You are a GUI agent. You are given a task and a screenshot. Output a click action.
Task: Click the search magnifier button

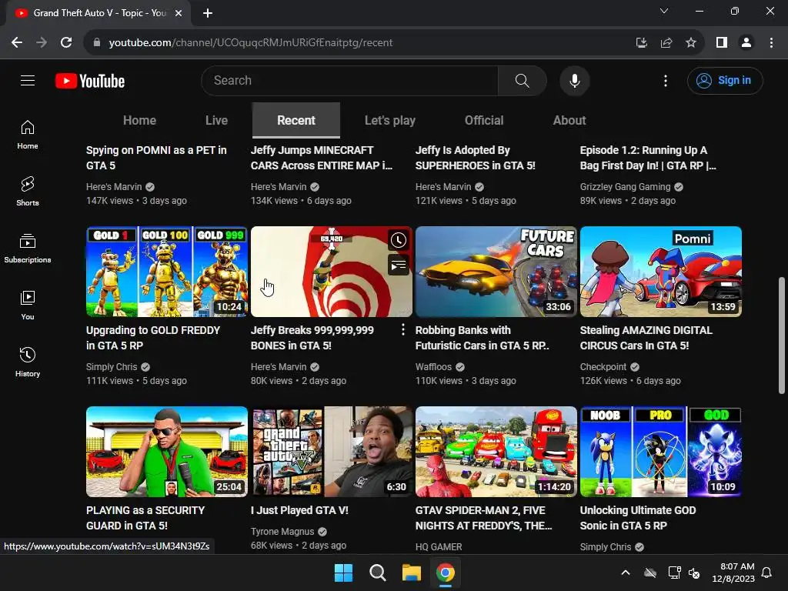point(523,80)
